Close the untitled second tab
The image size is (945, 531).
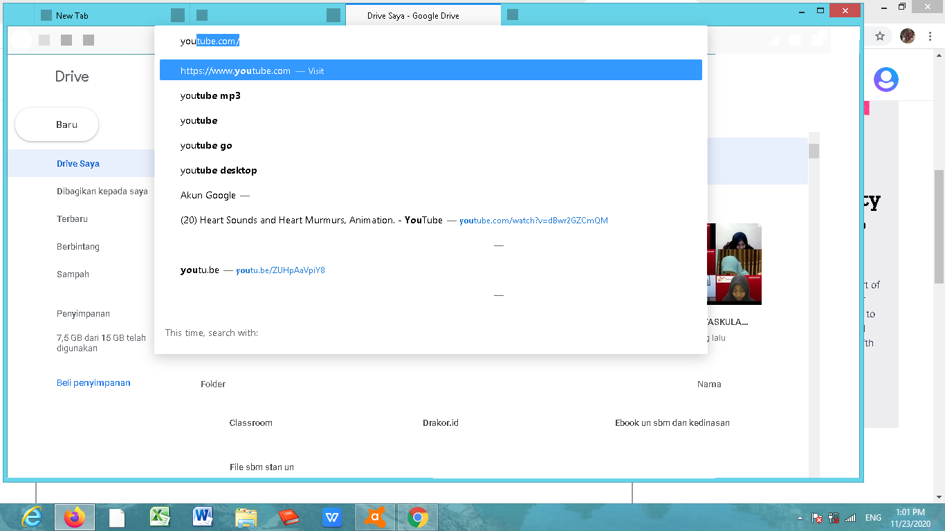(x=333, y=15)
